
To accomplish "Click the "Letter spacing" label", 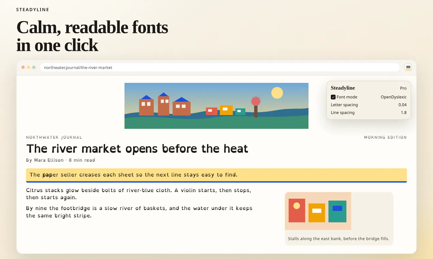I will pos(344,105).
